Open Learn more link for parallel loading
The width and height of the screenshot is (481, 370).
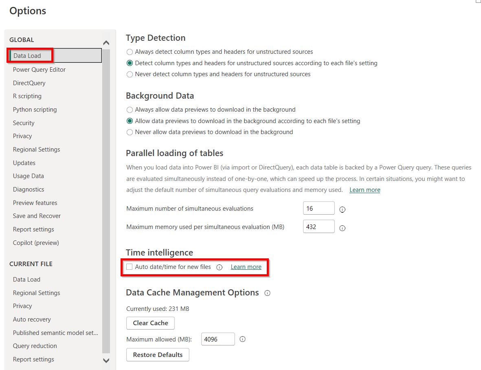coord(365,190)
